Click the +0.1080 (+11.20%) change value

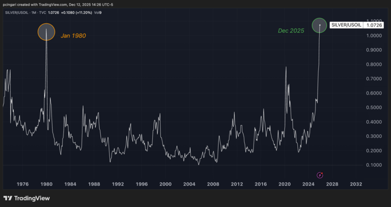(76, 12)
